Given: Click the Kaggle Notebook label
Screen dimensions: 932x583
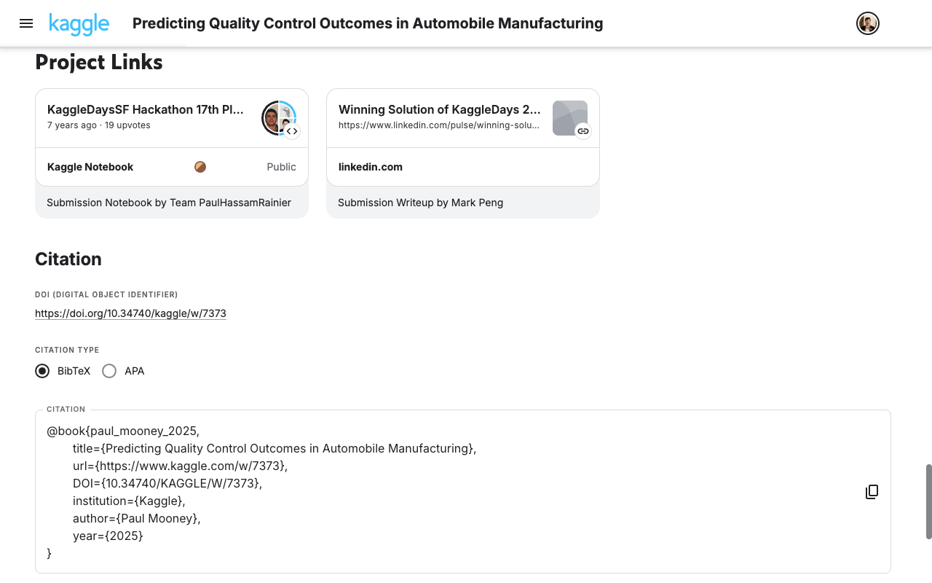Looking at the screenshot, I should pos(90,167).
